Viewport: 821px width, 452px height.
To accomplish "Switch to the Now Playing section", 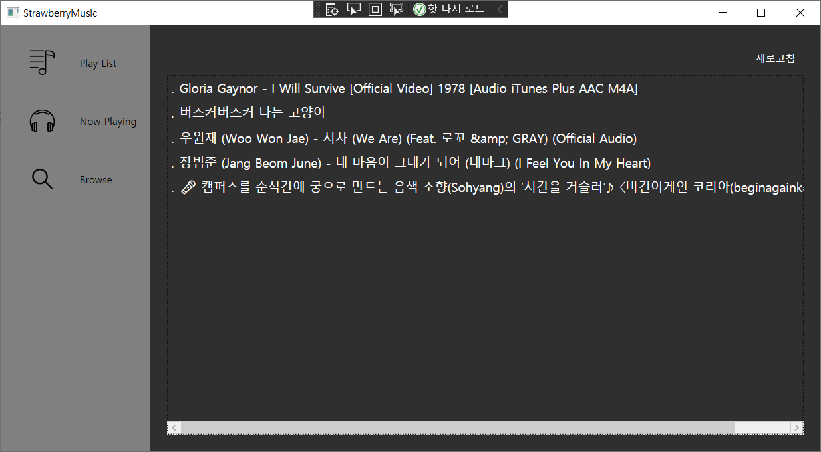I will (x=108, y=121).
